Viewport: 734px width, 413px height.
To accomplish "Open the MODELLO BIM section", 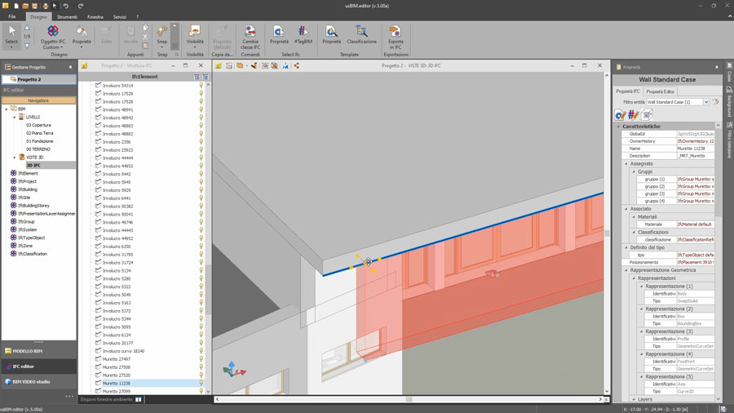I will [x=39, y=351].
